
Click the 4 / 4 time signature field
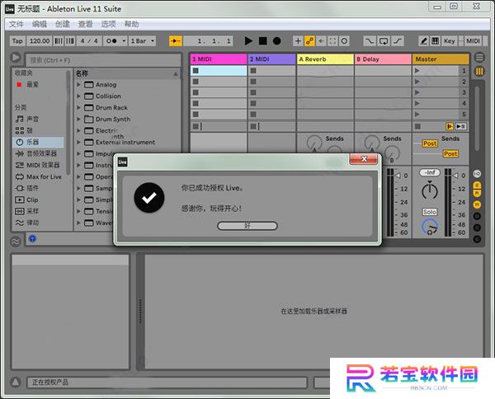tap(89, 40)
